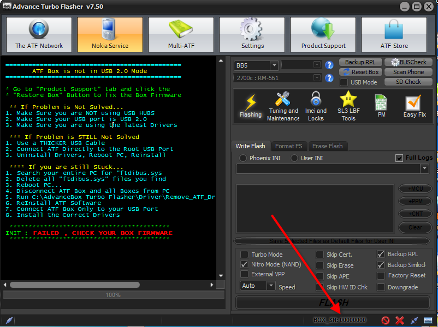The width and height of the screenshot is (438, 327).
Task: Enable Turbo Mode checkbox
Action: click(245, 255)
